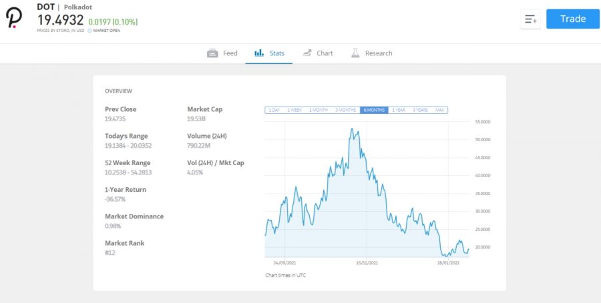Screen dimensions: 601x303
Task: Click the Research flask icon
Action: (355, 53)
